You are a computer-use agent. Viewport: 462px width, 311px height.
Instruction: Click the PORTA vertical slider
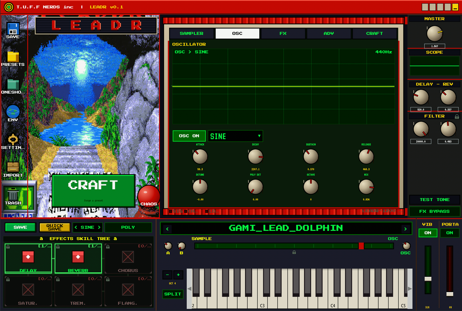[450, 271]
